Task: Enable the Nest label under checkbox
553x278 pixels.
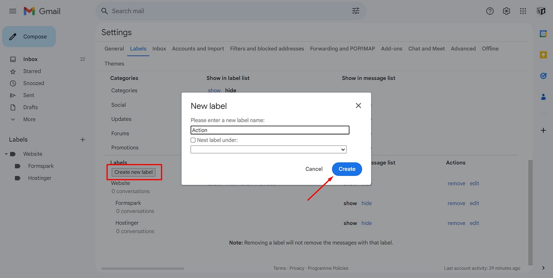Action: 193,140
